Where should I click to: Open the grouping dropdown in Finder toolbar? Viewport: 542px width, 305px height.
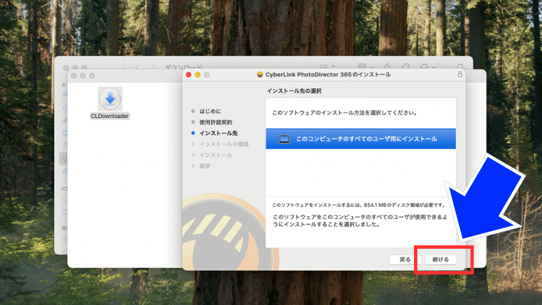tap(365, 66)
